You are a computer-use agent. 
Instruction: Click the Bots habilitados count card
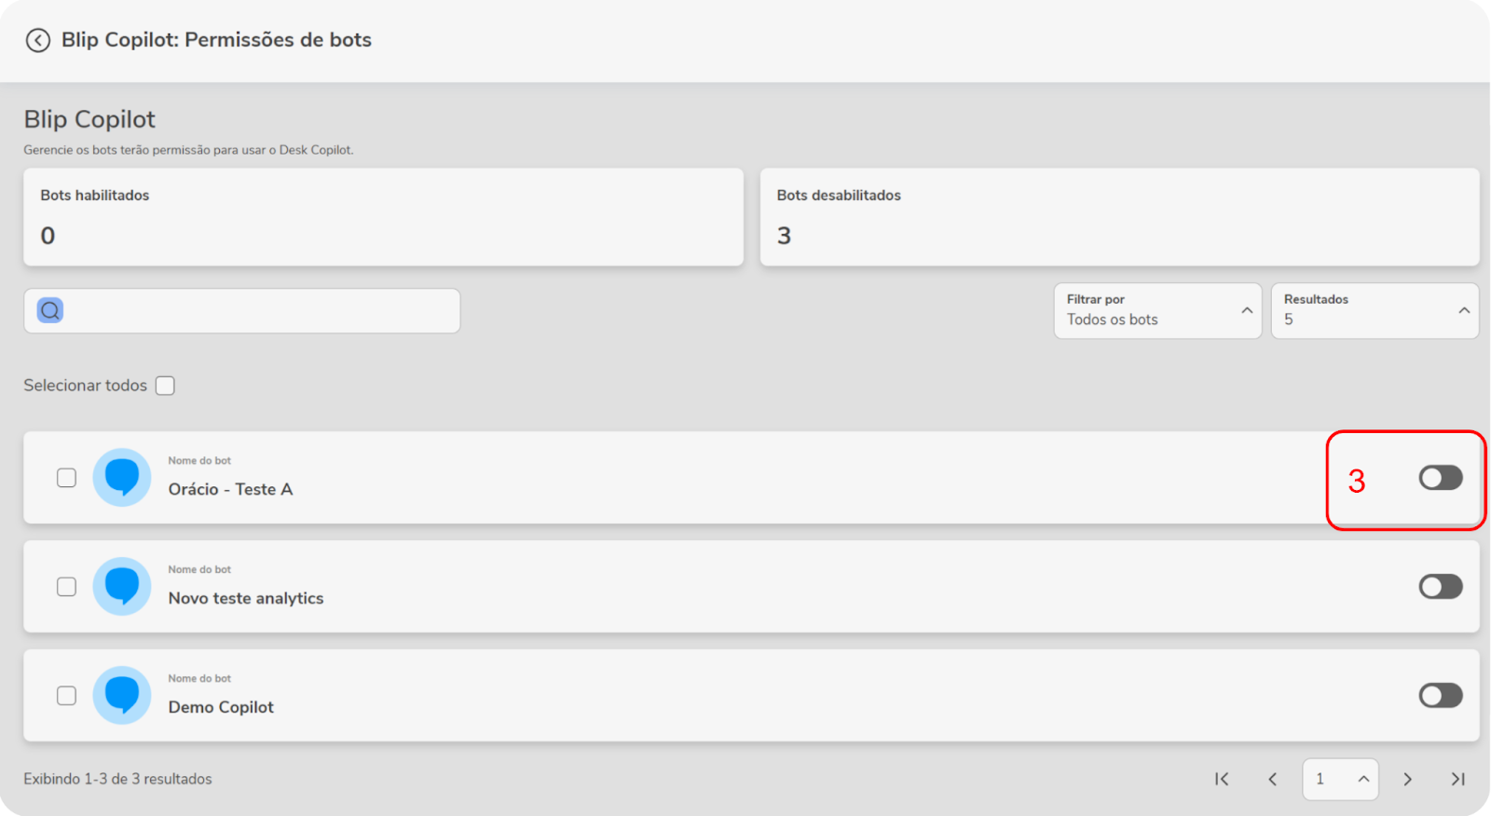(384, 217)
